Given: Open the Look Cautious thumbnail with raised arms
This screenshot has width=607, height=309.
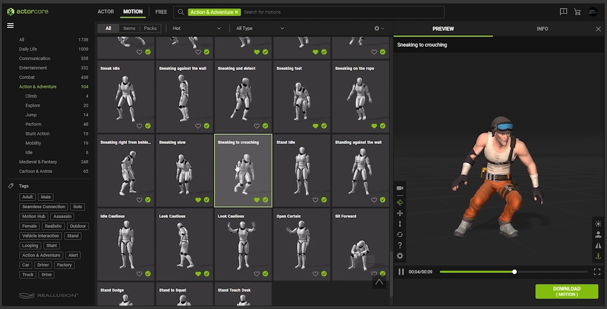Looking at the screenshot, I should [243, 244].
